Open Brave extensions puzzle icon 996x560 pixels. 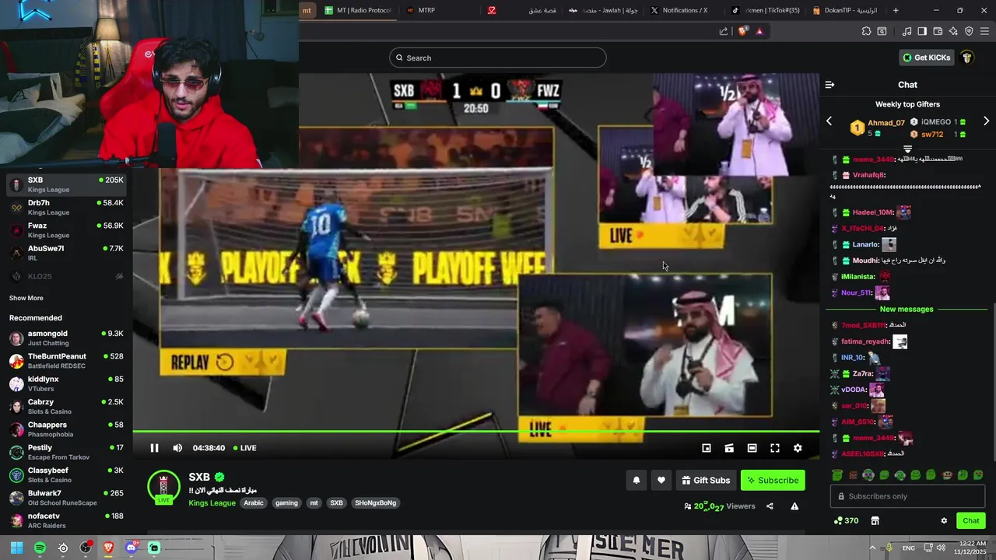(866, 31)
